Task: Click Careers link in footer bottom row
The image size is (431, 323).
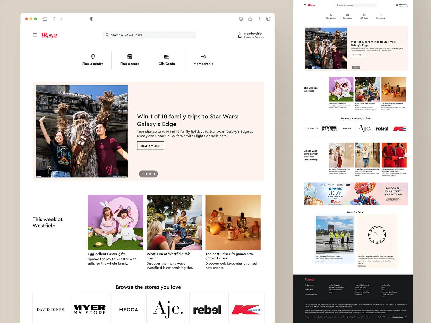Action: point(307,317)
